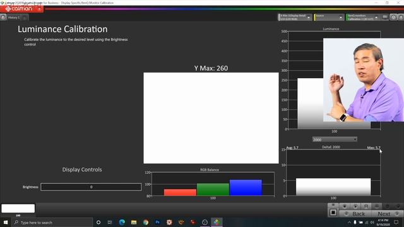Image resolution: width=404 pixels, height=227 pixels.
Task: Click the download icon left of History 1
Action: coord(3,17)
